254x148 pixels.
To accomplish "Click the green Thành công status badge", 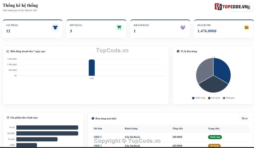I will click(215, 137).
